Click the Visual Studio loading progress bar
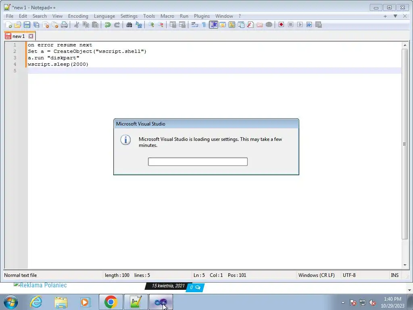The image size is (413, 310). coord(198,161)
